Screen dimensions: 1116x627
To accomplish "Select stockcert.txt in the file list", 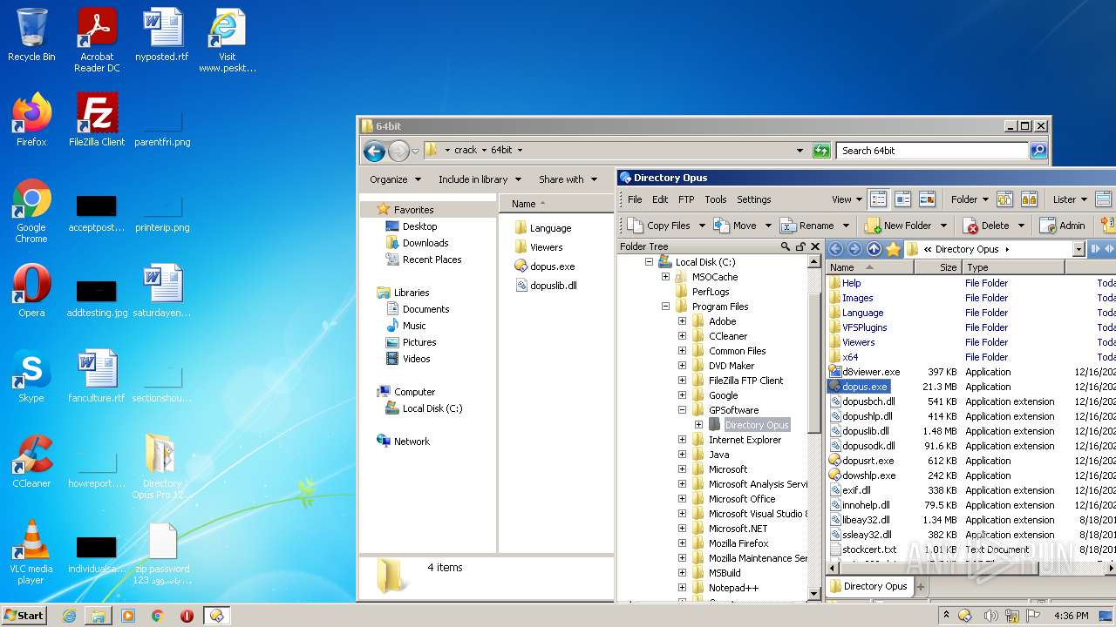I will [869, 549].
